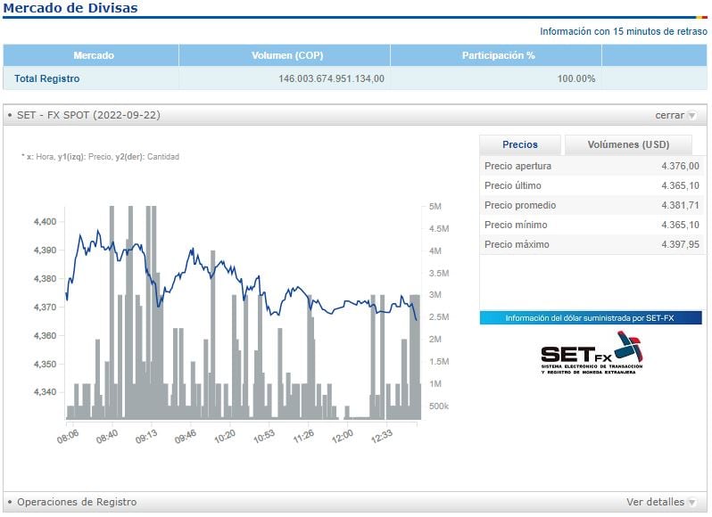Image resolution: width=712 pixels, height=517 pixels.
Task: Click the Mercado de Divisas page title
Action: click(71, 8)
